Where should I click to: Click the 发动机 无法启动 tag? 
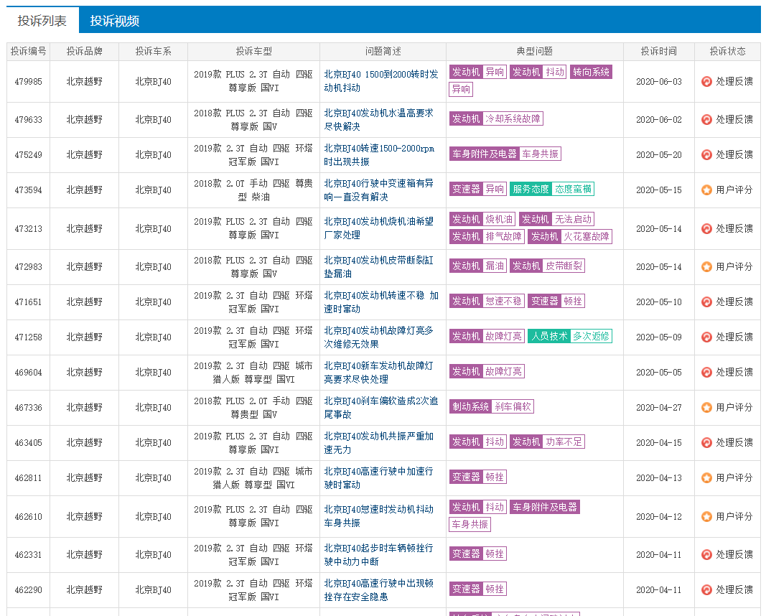coord(557,220)
